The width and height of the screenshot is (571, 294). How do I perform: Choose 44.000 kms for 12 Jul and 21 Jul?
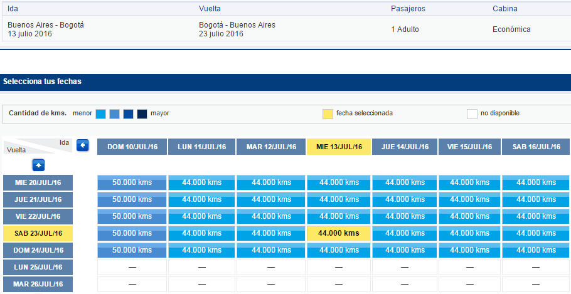[271, 199]
